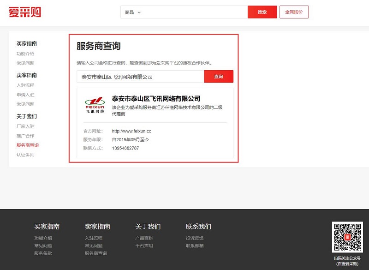Click the 爱采购 logo

[x=25, y=12]
